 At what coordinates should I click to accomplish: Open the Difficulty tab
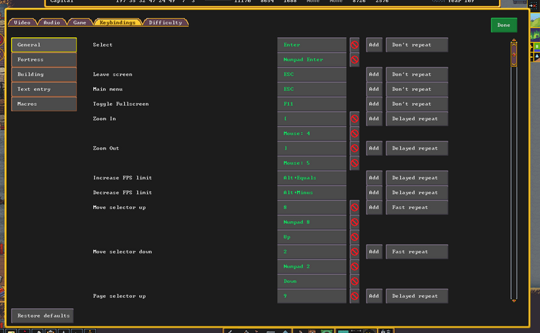(x=165, y=22)
